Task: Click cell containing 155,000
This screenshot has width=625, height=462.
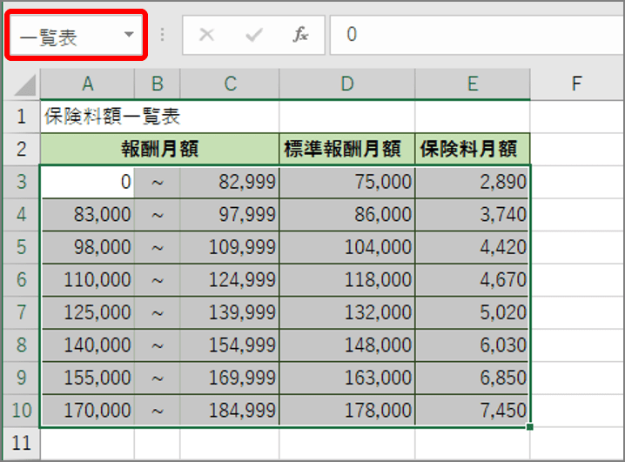Action: click(x=87, y=378)
